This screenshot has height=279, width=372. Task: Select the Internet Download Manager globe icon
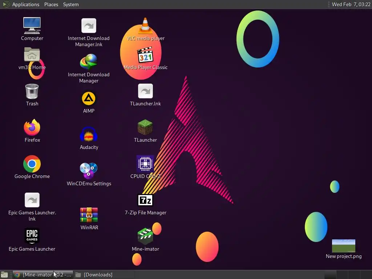point(89,62)
